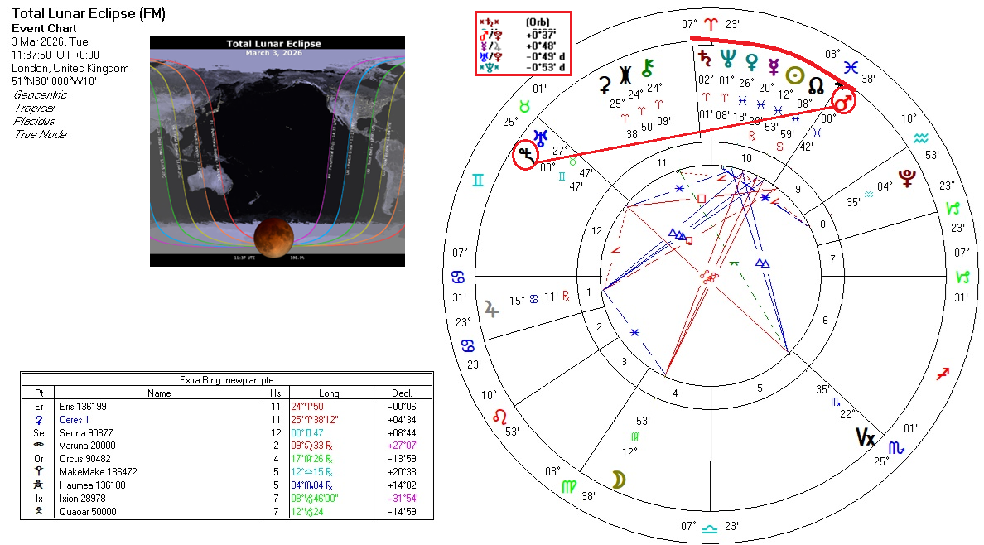984x545 pixels.
Task: Select the yellow crescent Moon glyph
Action: coord(618,479)
